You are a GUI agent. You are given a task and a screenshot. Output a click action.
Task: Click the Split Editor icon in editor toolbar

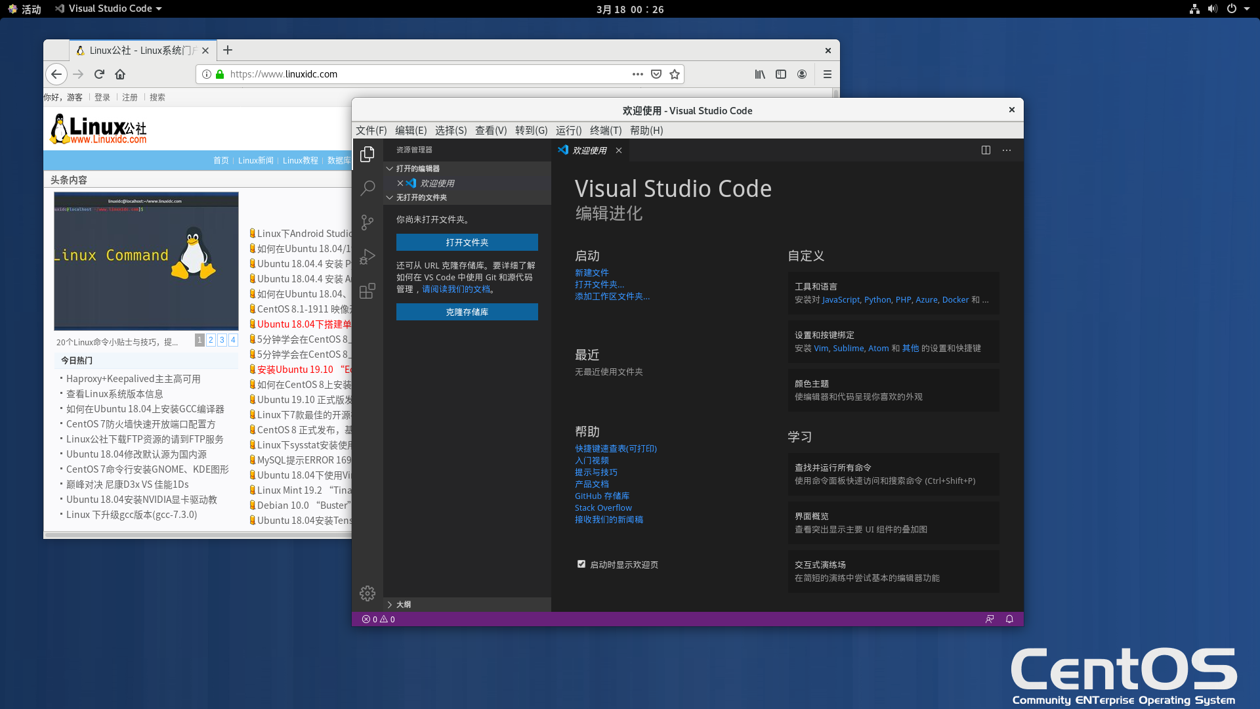[986, 150]
